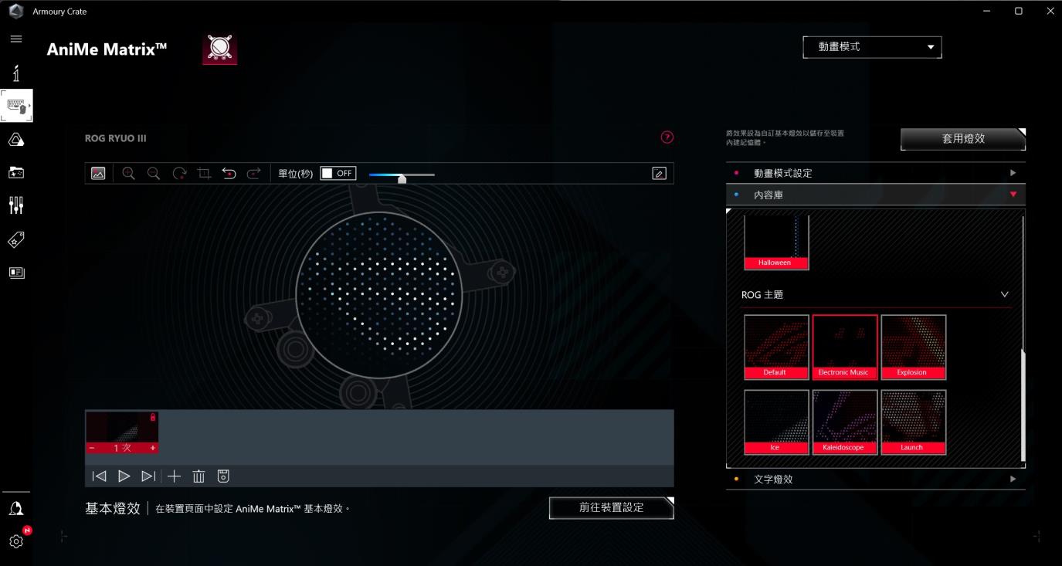Open the 動畫模式 mode dropdown
This screenshot has width=1062, height=566.
[872, 47]
